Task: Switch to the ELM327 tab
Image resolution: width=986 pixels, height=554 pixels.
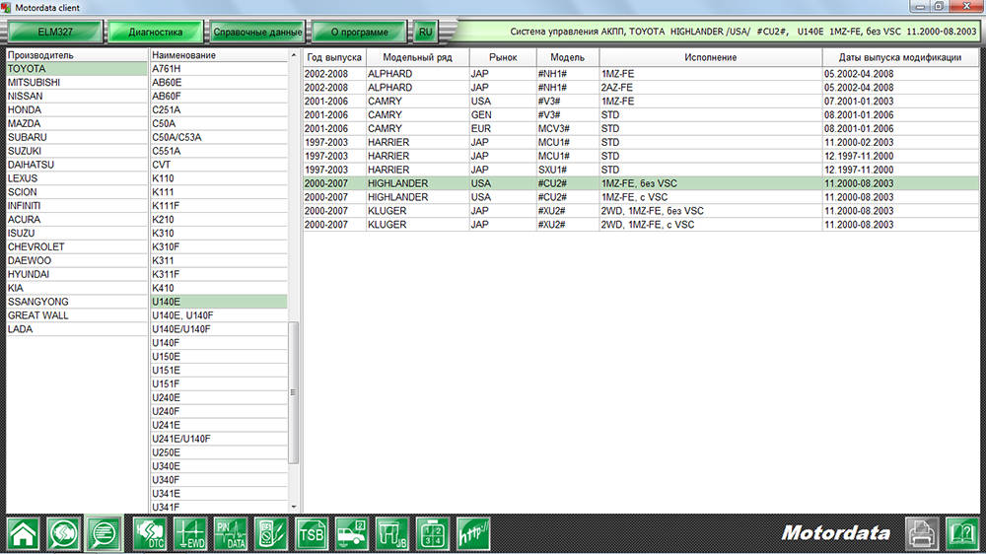Action: 55,32
